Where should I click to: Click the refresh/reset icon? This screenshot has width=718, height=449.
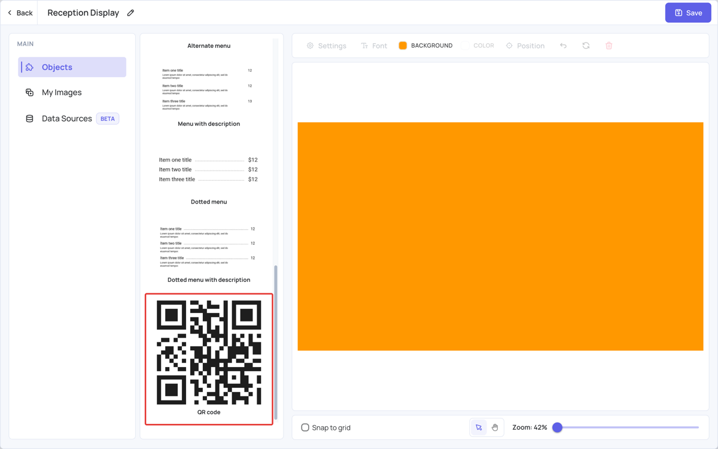(x=586, y=45)
